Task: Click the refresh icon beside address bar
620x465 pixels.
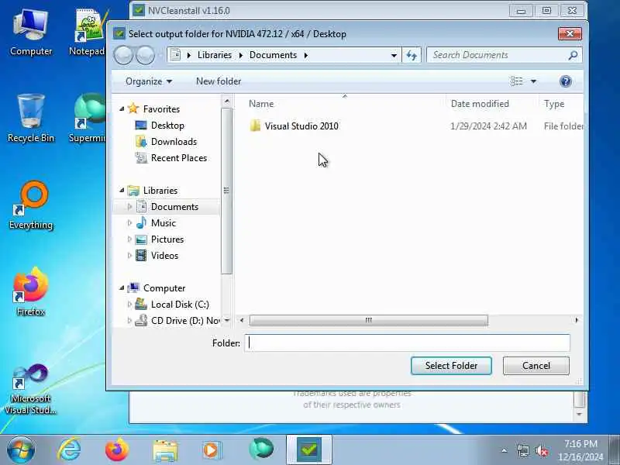Action: tap(412, 55)
